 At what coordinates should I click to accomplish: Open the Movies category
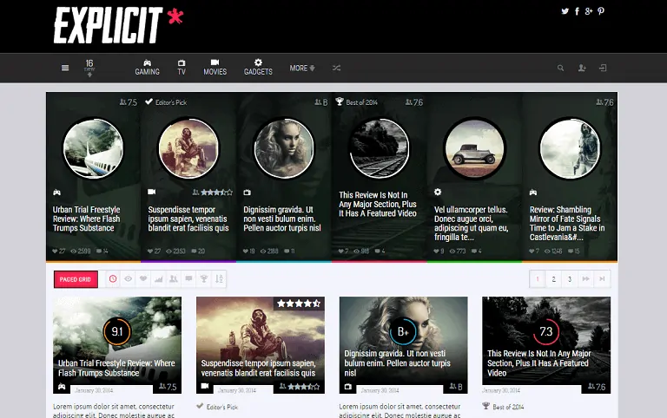point(215,68)
